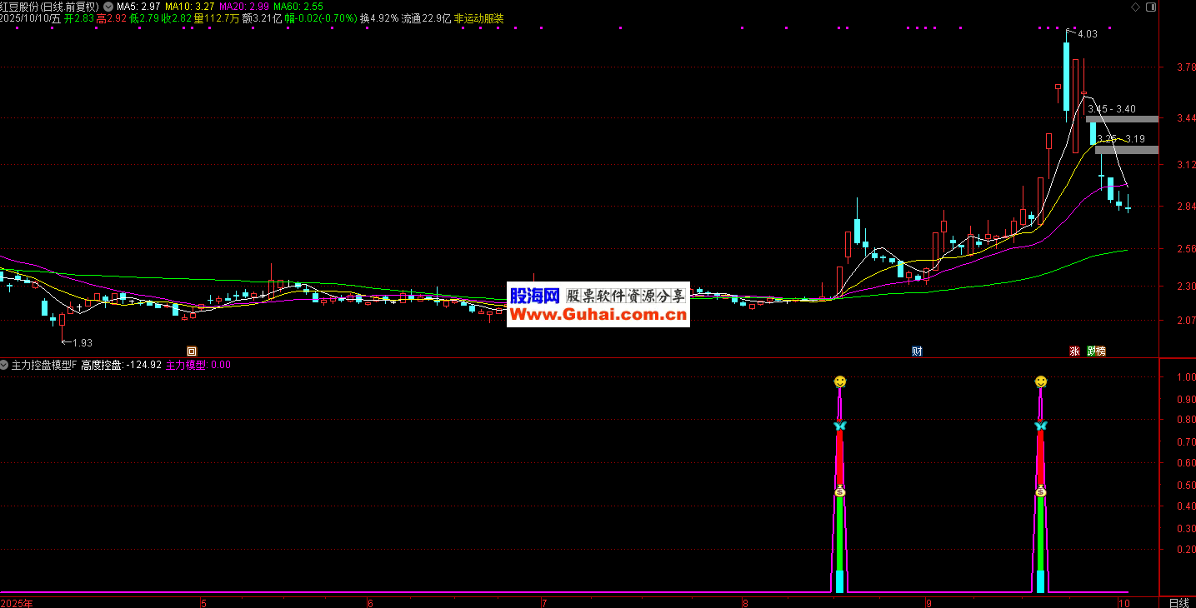Select the MA60 moving average label
This screenshot has height=608, width=1196.
[x=303, y=6]
